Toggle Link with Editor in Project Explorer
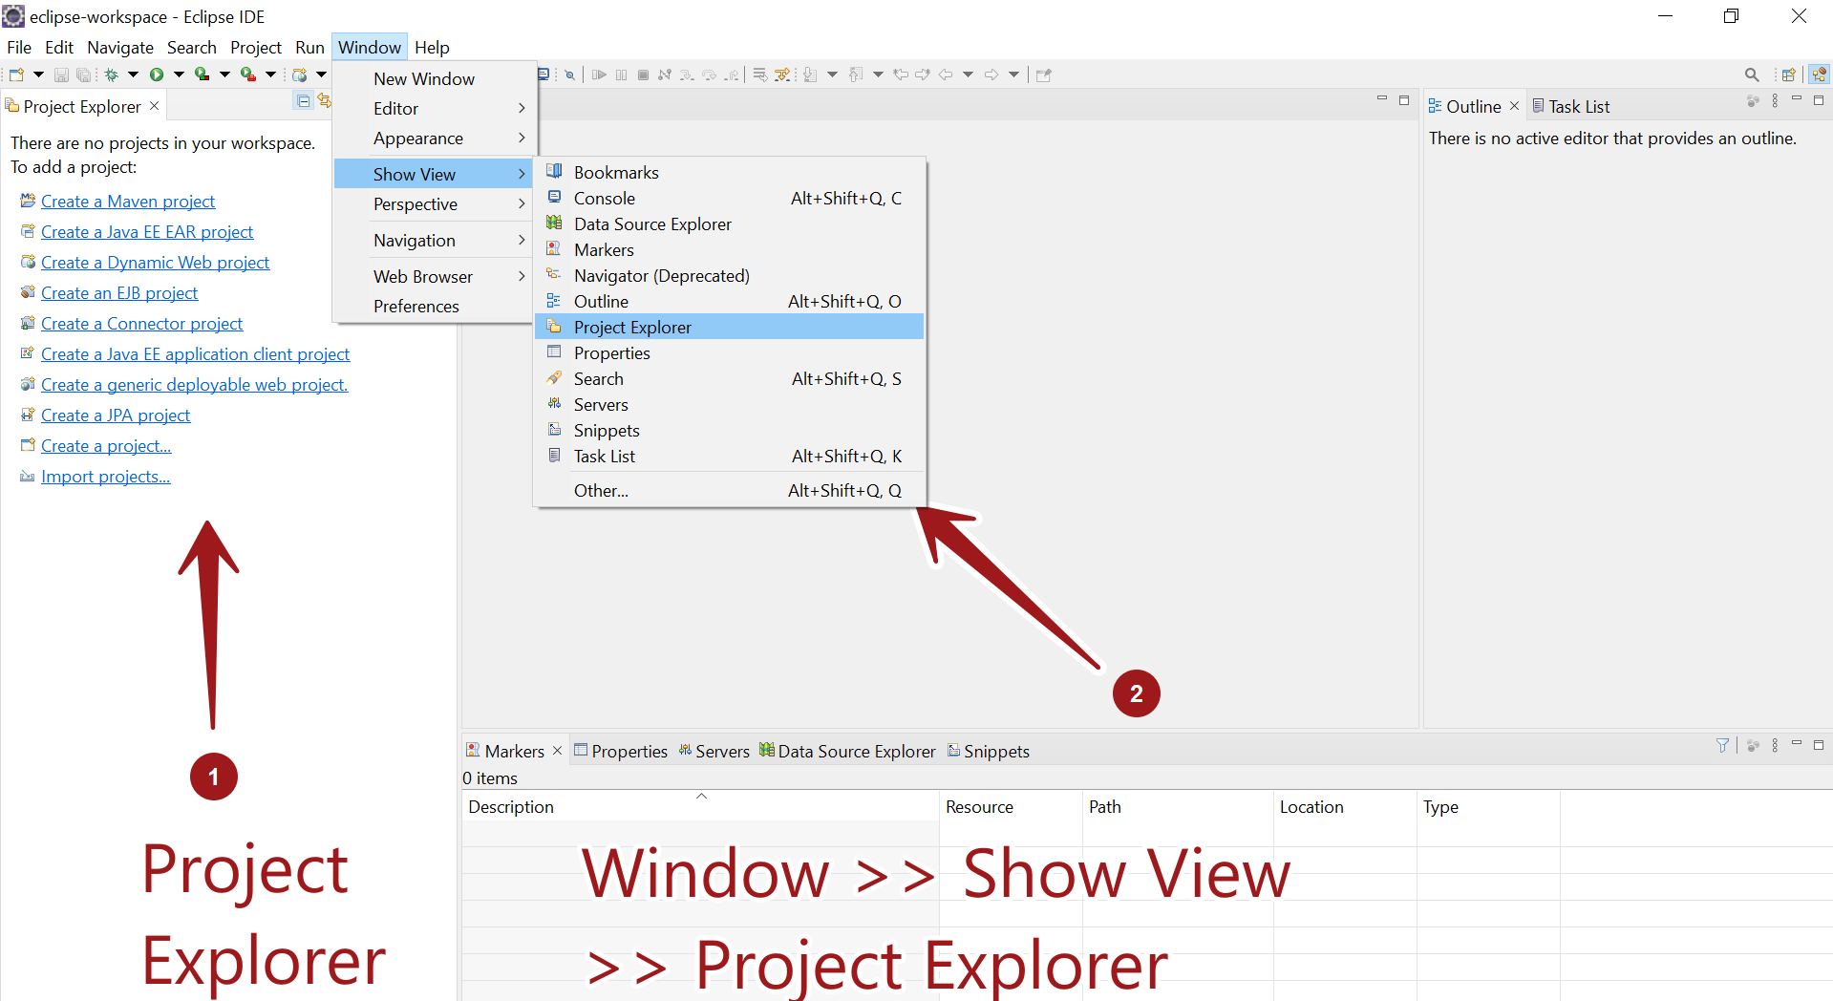Viewport: 1833px width, 1001px height. pyautogui.click(x=325, y=100)
